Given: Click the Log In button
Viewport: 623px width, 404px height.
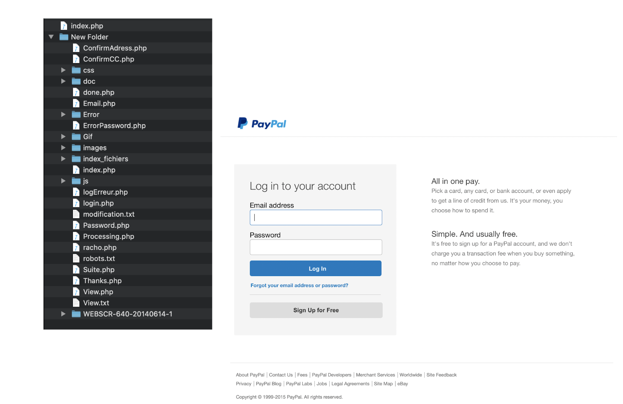Looking at the screenshot, I should pos(316,268).
